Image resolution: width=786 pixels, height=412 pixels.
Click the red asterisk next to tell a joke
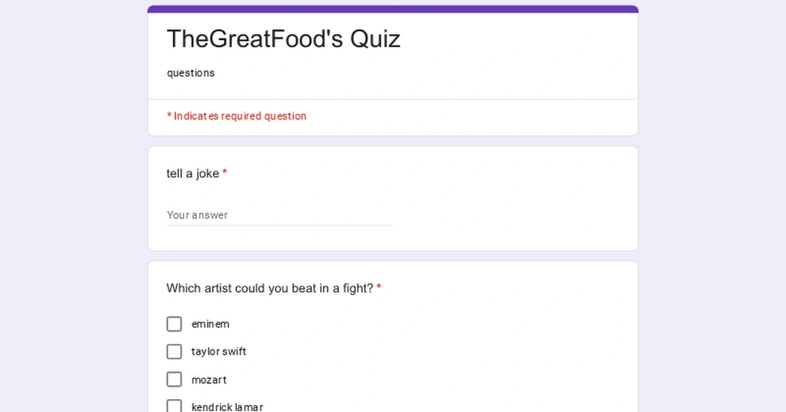pyautogui.click(x=225, y=173)
